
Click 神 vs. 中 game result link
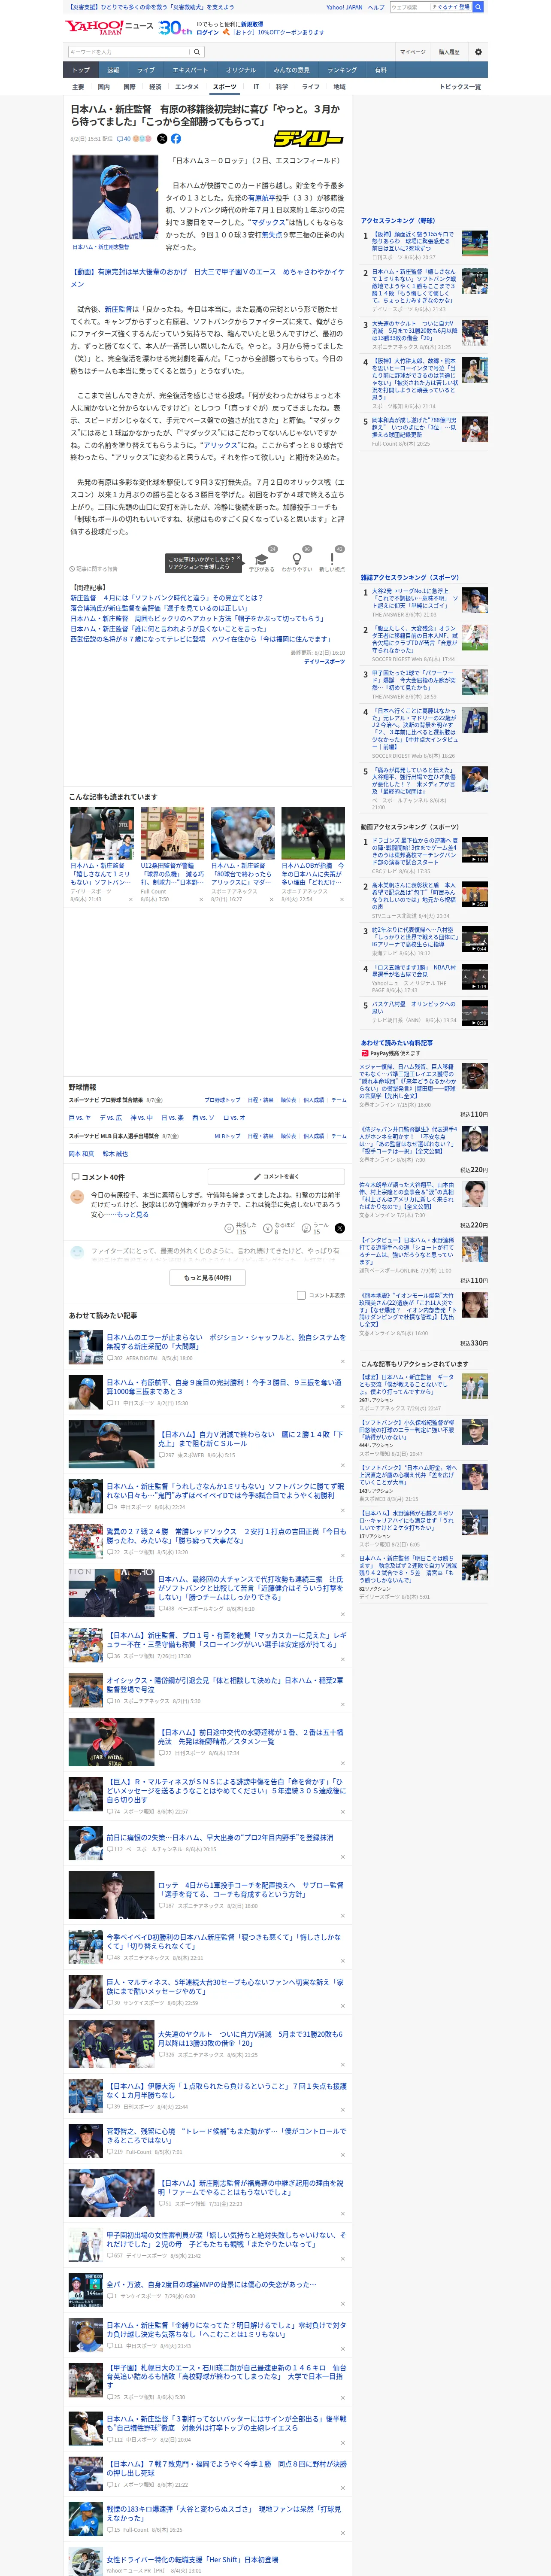(142, 1118)
